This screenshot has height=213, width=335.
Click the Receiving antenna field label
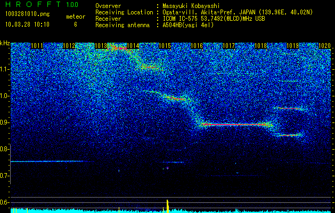(122, 25)
